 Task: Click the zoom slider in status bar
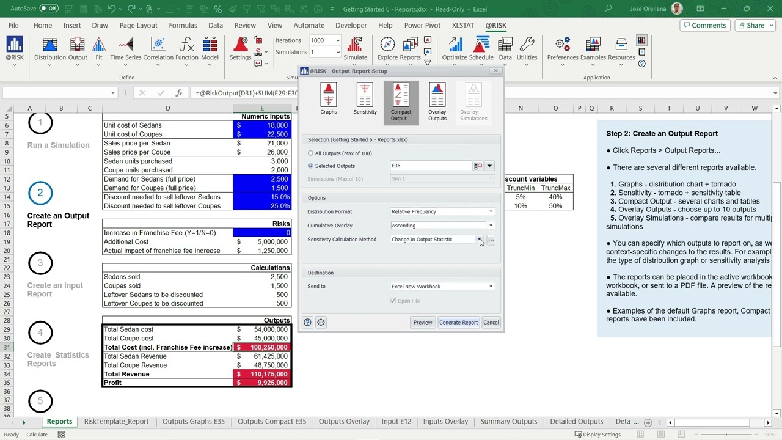point(727,435)
